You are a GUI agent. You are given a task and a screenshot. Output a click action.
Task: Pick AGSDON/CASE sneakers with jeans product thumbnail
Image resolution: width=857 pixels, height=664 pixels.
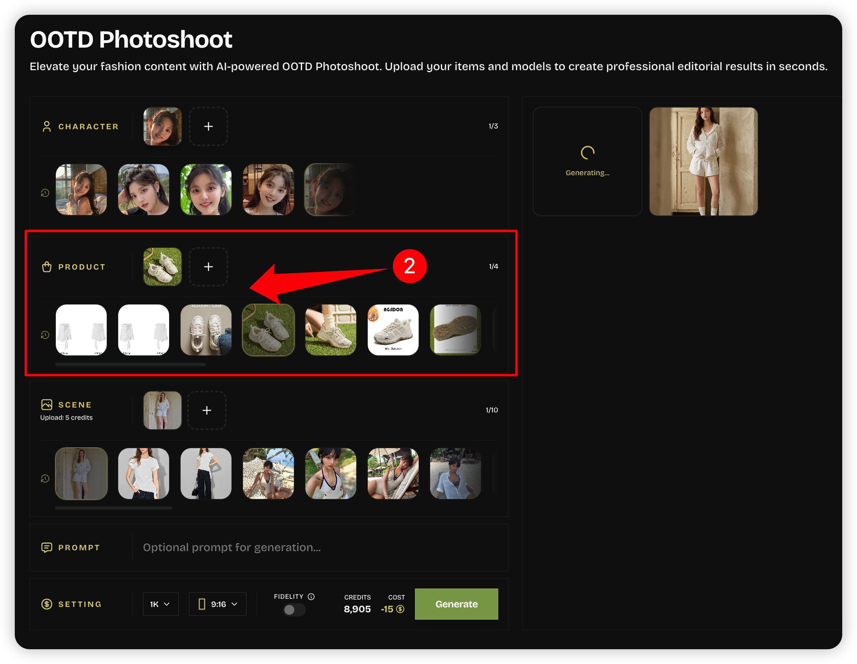click(206, 330)
